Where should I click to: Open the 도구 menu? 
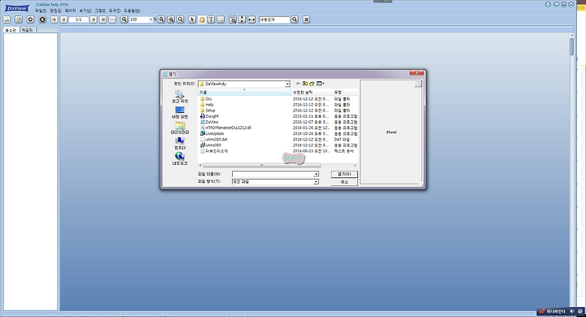coord(115,11)
